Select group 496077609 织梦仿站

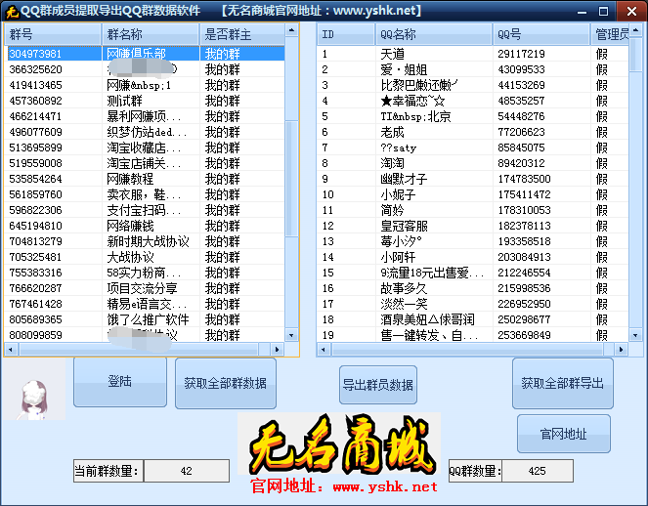click(145, 132)
